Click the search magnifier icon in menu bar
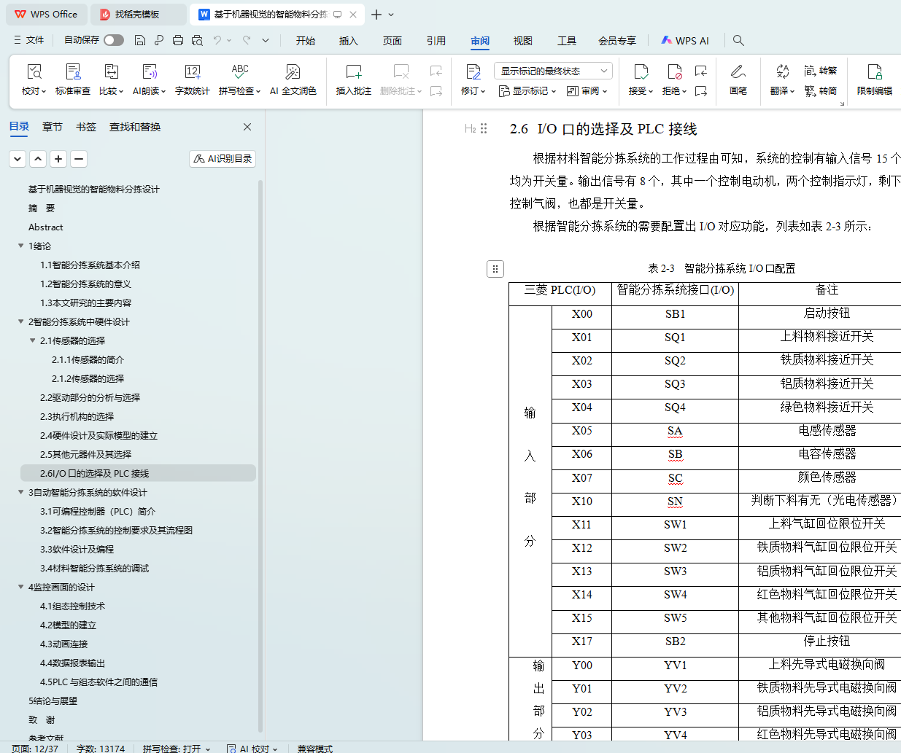Image resolution: width=901 pixels, height=753 pixels. coord(738,41)
